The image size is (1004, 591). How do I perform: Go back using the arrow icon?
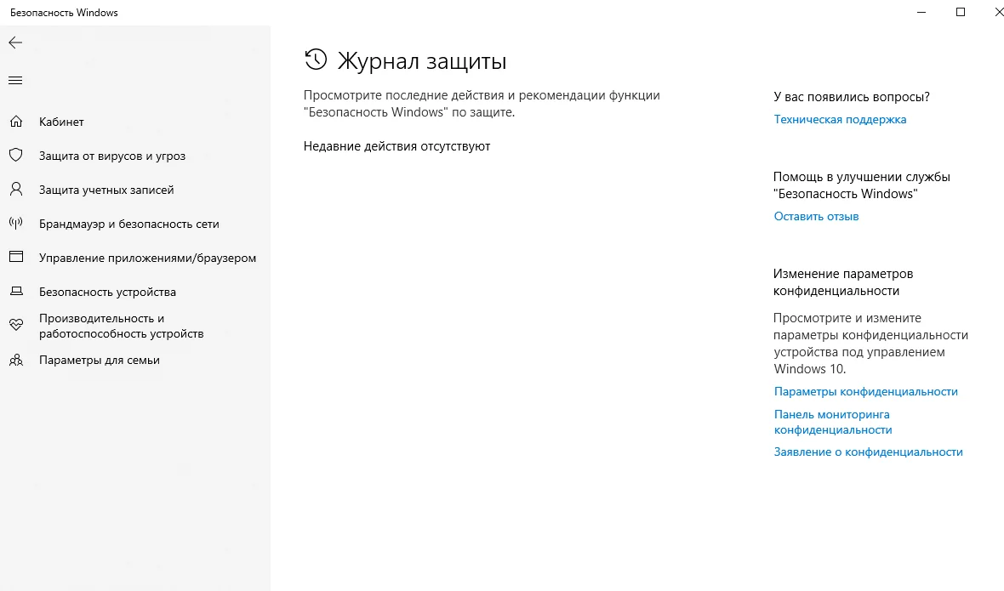point(15,43)
